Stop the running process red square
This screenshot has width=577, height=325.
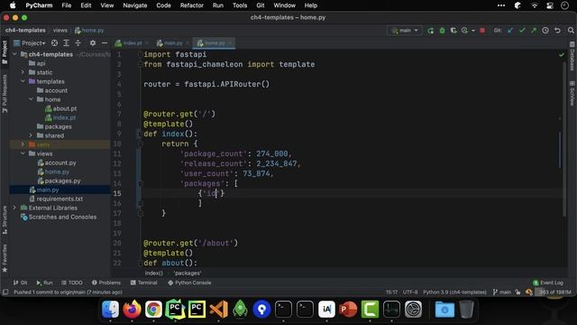(x=482, y=31)
